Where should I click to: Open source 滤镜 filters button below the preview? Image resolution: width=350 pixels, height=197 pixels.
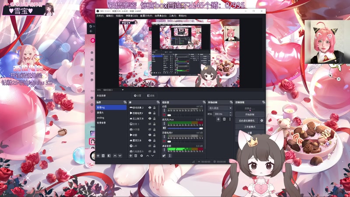tap(151, 95)
